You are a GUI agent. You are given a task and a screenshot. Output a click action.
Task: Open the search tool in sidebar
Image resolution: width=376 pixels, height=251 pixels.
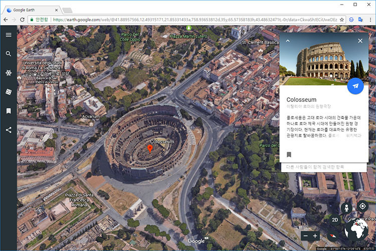coord(9,54)
